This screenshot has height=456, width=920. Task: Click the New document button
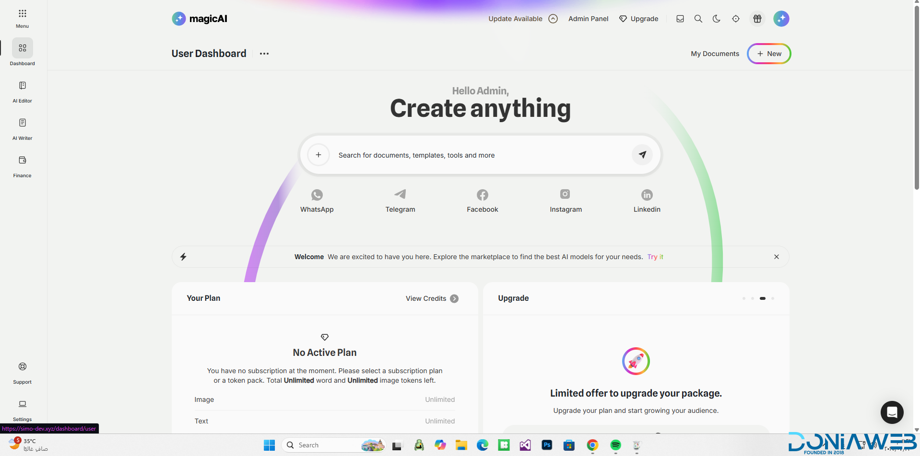click(x=768, y=54)
